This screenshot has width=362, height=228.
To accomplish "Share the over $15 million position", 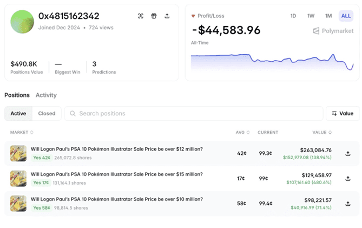I will click(x=347, y=179).
